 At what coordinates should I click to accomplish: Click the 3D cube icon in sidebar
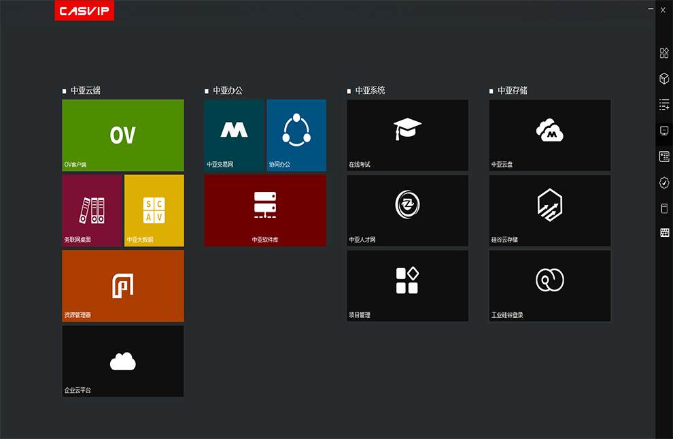click(664, 79)
